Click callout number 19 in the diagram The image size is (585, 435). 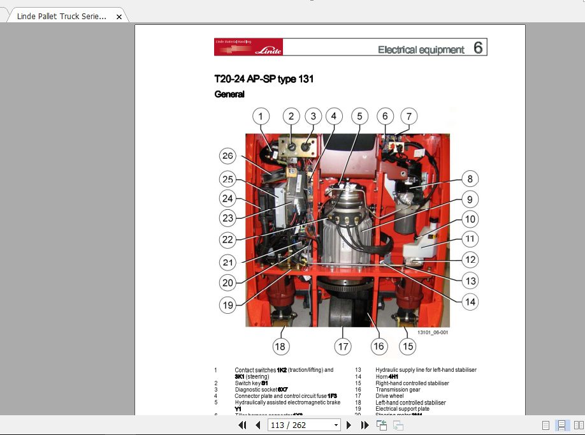pyautogui.click(x=227, y=306)
